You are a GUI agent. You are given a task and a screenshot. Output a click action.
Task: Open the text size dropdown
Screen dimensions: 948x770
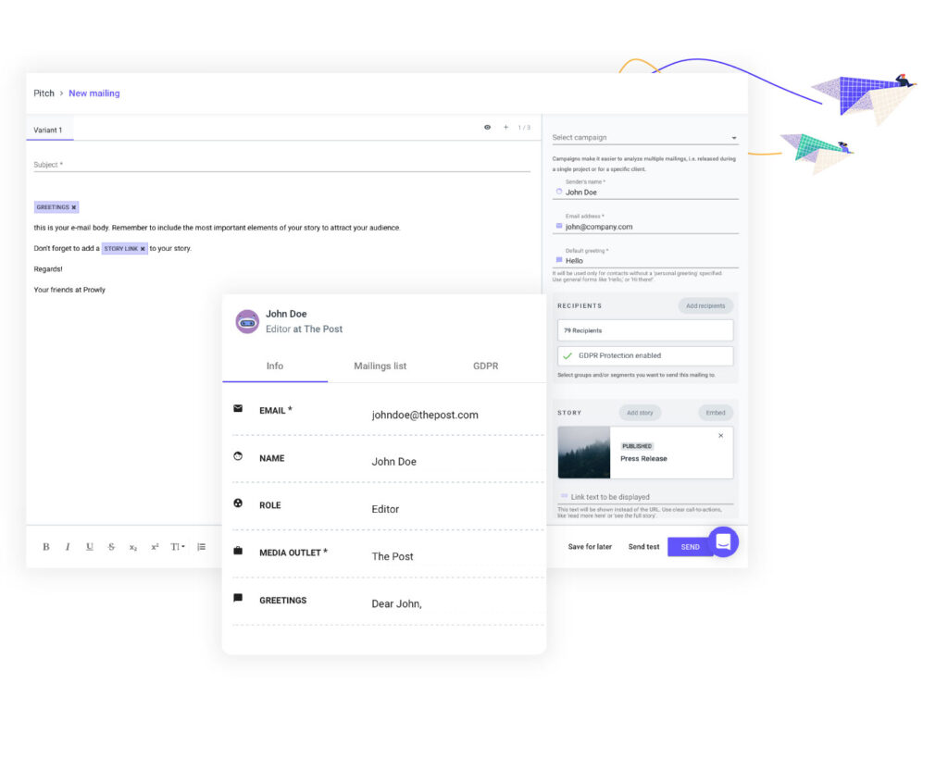pyautogui.click(x=178, y=547)
